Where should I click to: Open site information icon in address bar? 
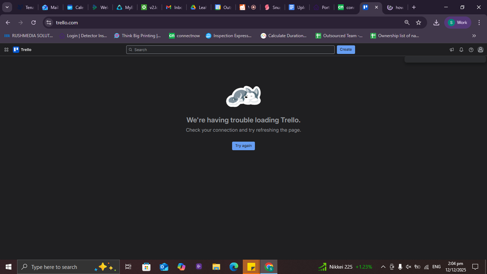click(49, 22)
